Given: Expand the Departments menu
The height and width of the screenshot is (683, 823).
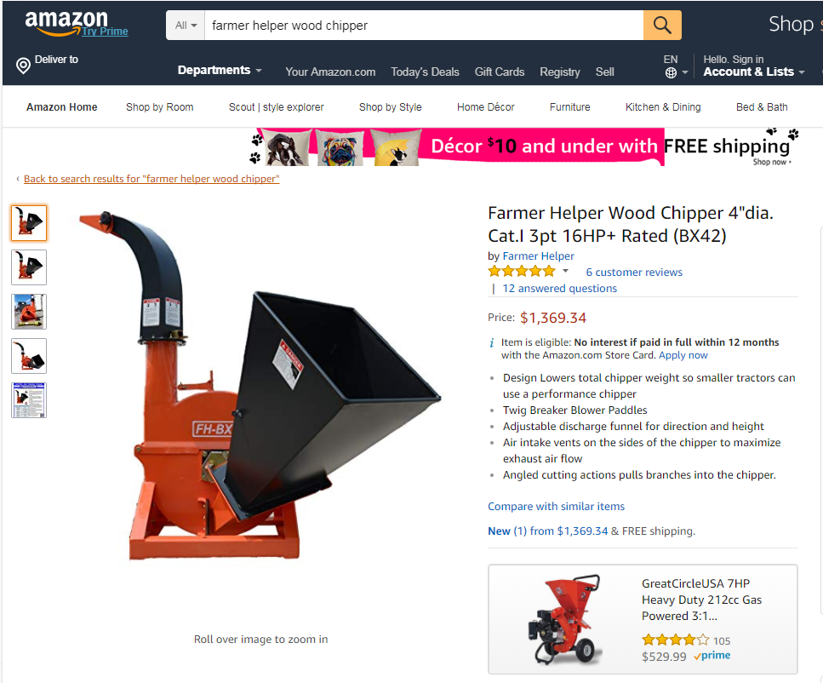Looking at the screenshot, I should (220, 71).
